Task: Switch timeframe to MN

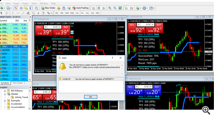Action: [98, 13]
